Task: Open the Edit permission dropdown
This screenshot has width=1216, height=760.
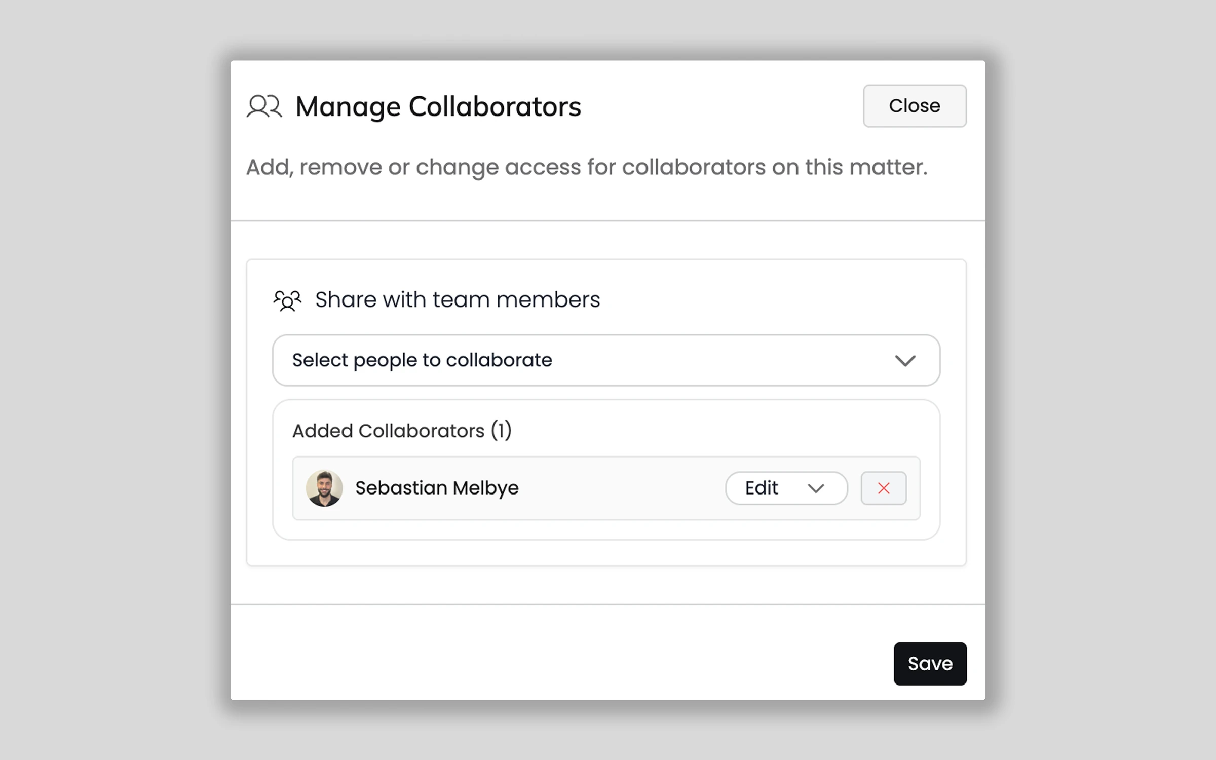Action: 786,488
